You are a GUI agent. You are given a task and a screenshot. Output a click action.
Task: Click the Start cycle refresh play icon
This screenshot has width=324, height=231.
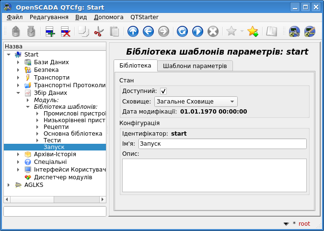coord(197,32)
